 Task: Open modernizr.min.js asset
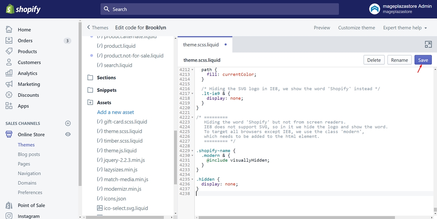pyautogui.click(x=122, y=189)
